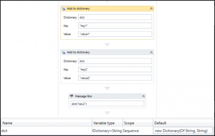Select the dict variable name cell
Screen dimensions: 215x136
point(46,131)
